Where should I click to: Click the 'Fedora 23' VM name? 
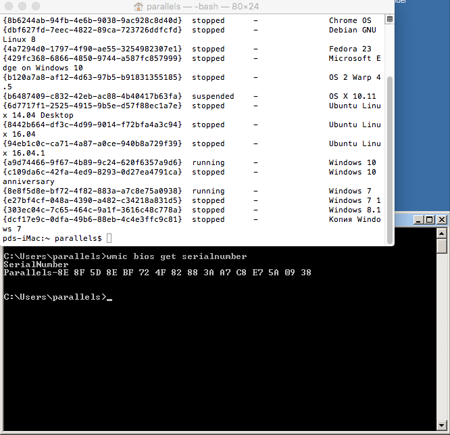click(x=350, y=49)
